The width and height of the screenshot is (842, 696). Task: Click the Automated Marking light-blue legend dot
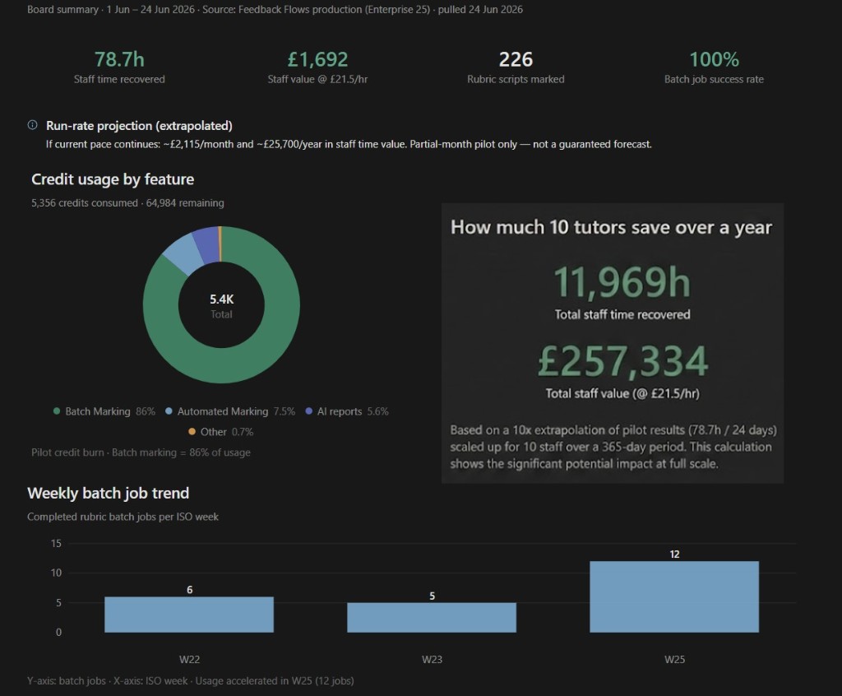click(x=169, y=411)
